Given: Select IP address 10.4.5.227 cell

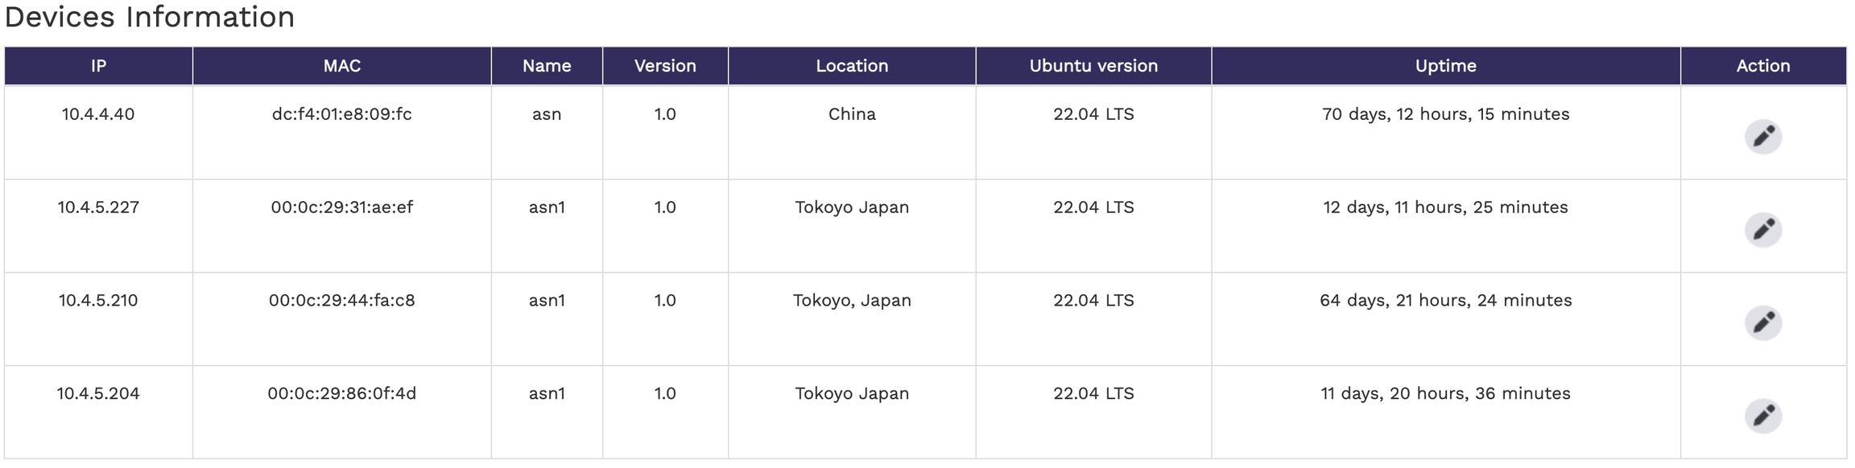Looking at the screenshot, I should tap(98, 207).
